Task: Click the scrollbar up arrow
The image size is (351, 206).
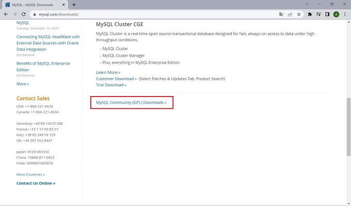Action: tap(348, 22)
